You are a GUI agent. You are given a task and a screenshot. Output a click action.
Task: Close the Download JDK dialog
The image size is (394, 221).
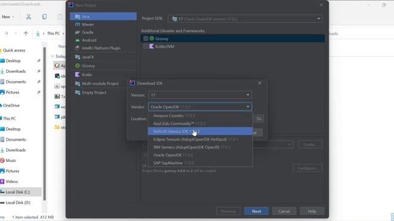[260, 83]
